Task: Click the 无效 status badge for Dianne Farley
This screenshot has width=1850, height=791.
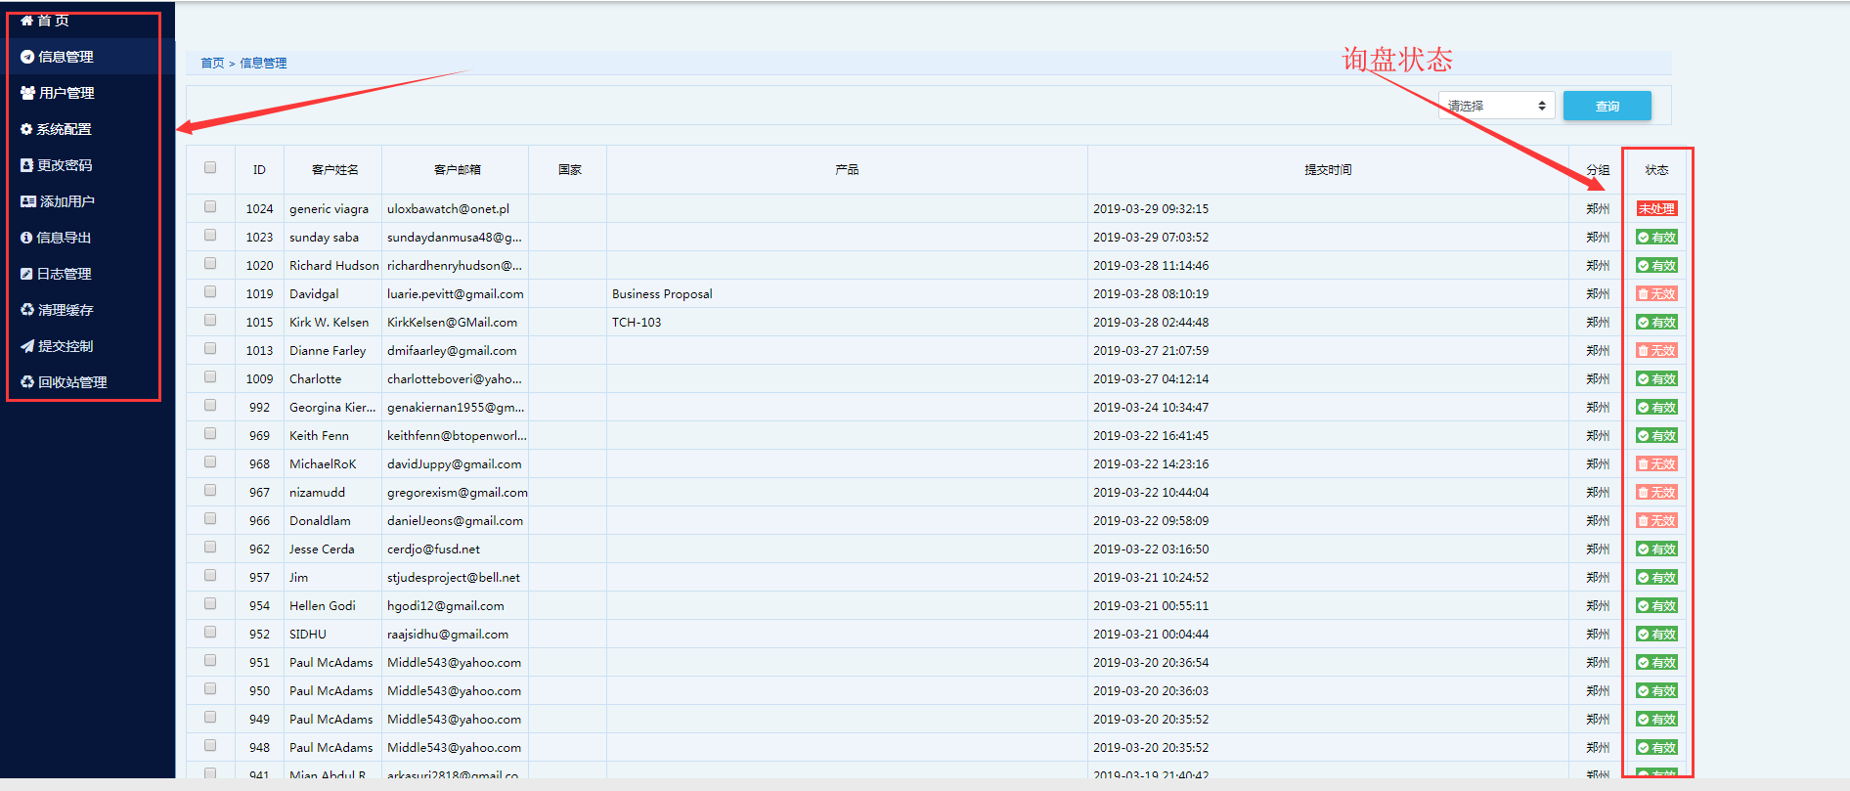Action: click(1657, 350)
